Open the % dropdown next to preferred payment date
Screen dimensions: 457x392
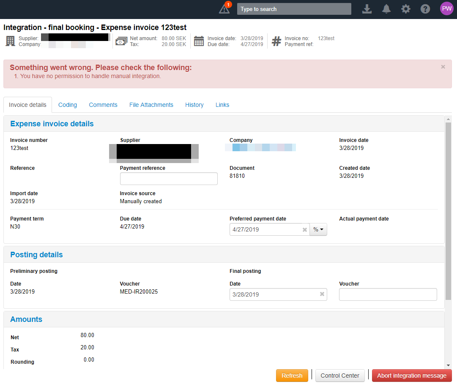click(318, 229)
